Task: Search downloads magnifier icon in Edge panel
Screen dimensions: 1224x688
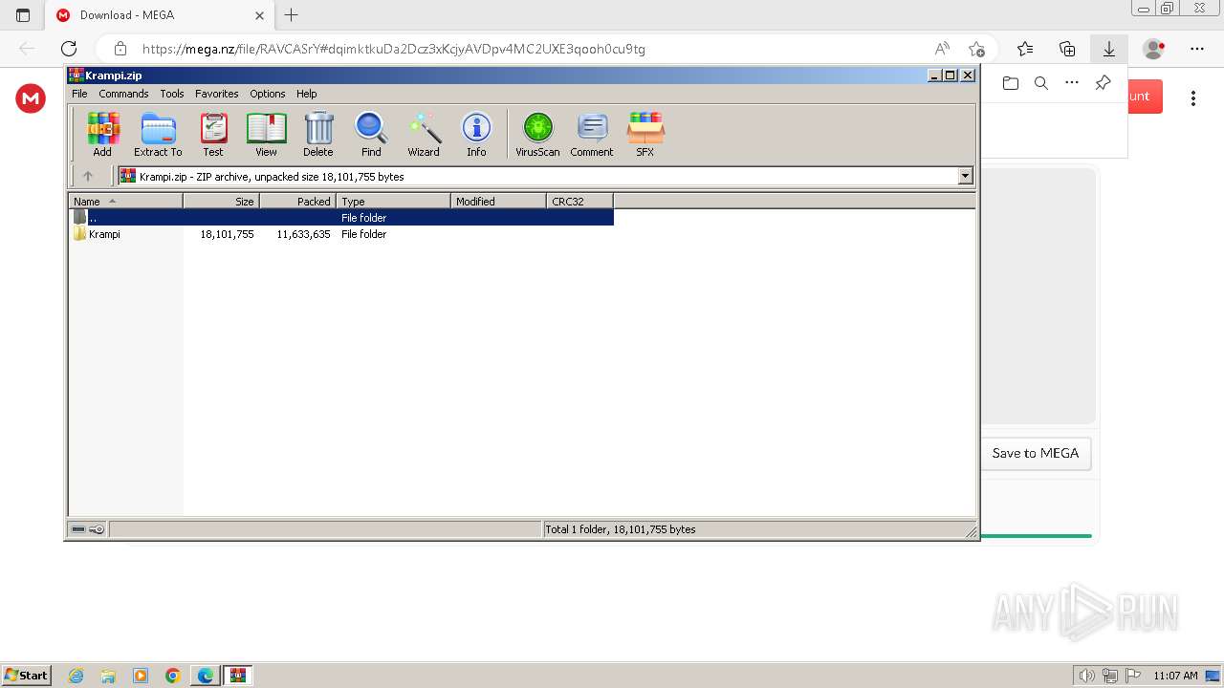Action: coord(1041,83)
